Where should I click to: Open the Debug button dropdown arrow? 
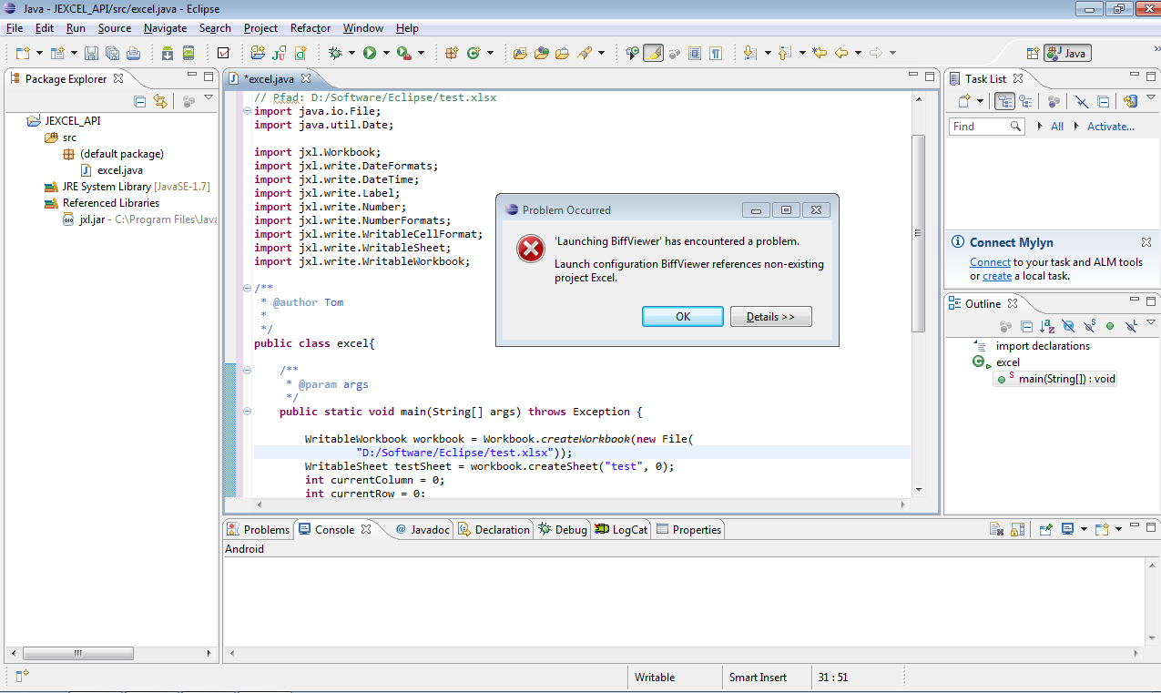(x=350, y=53)
